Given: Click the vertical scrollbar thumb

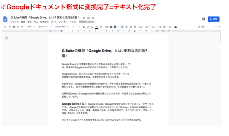Looking at the screenshot, I should 220,37.
